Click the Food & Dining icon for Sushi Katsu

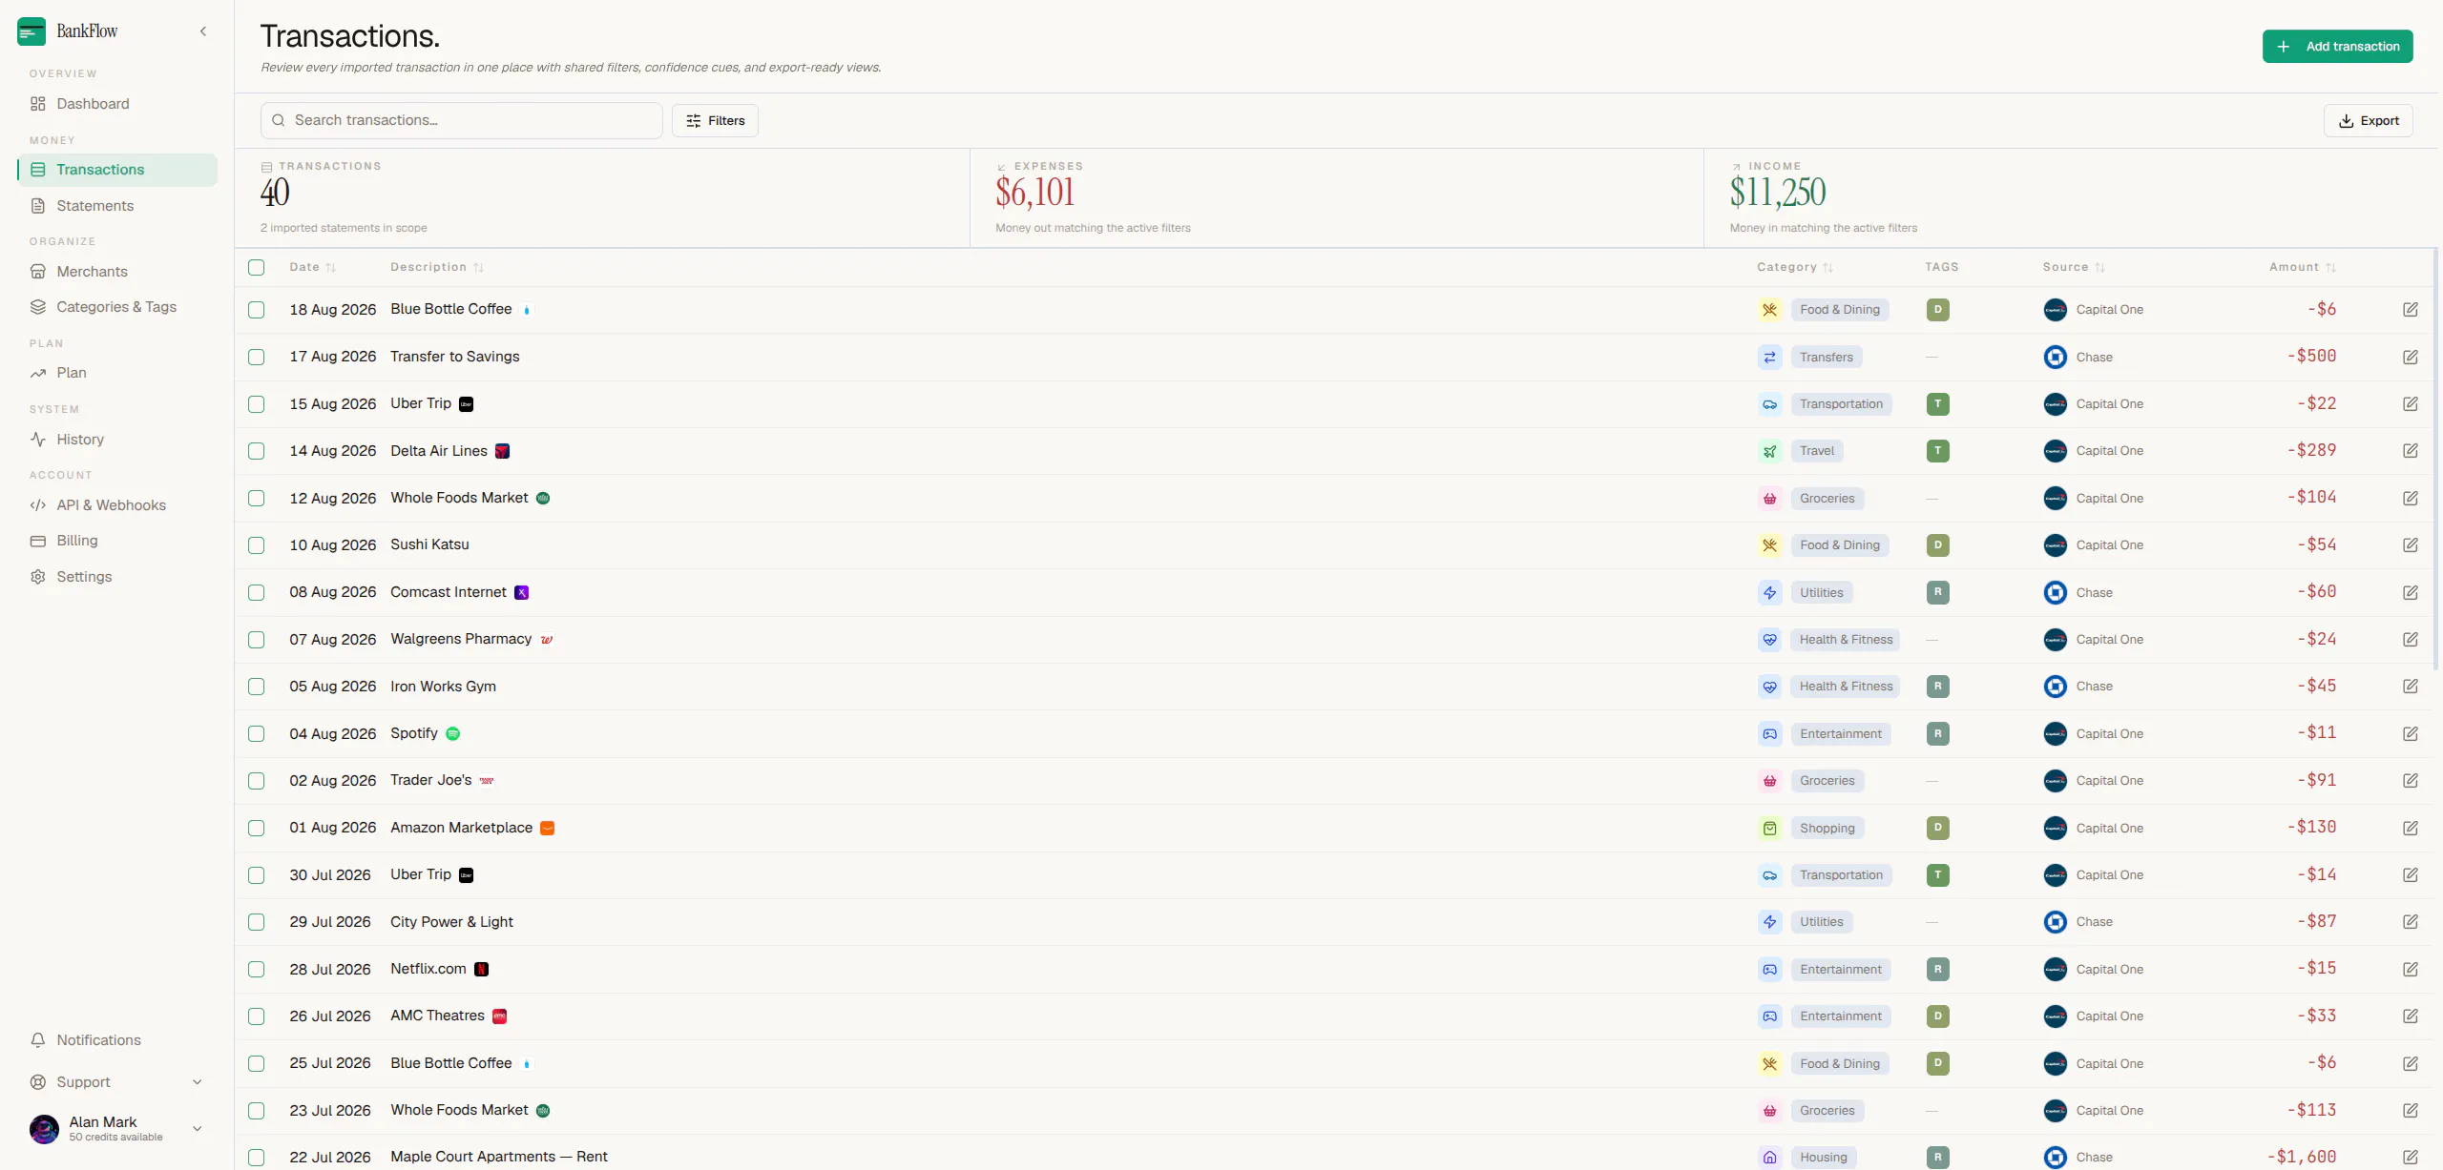[1769, 545]
